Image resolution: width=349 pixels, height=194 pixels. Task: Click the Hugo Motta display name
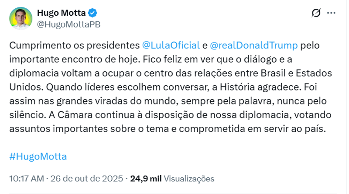(x=62, y=13)
